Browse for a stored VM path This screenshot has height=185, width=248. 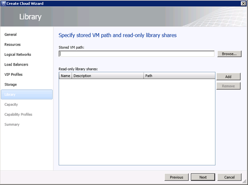pyautogui.click(x=229, y=54)
